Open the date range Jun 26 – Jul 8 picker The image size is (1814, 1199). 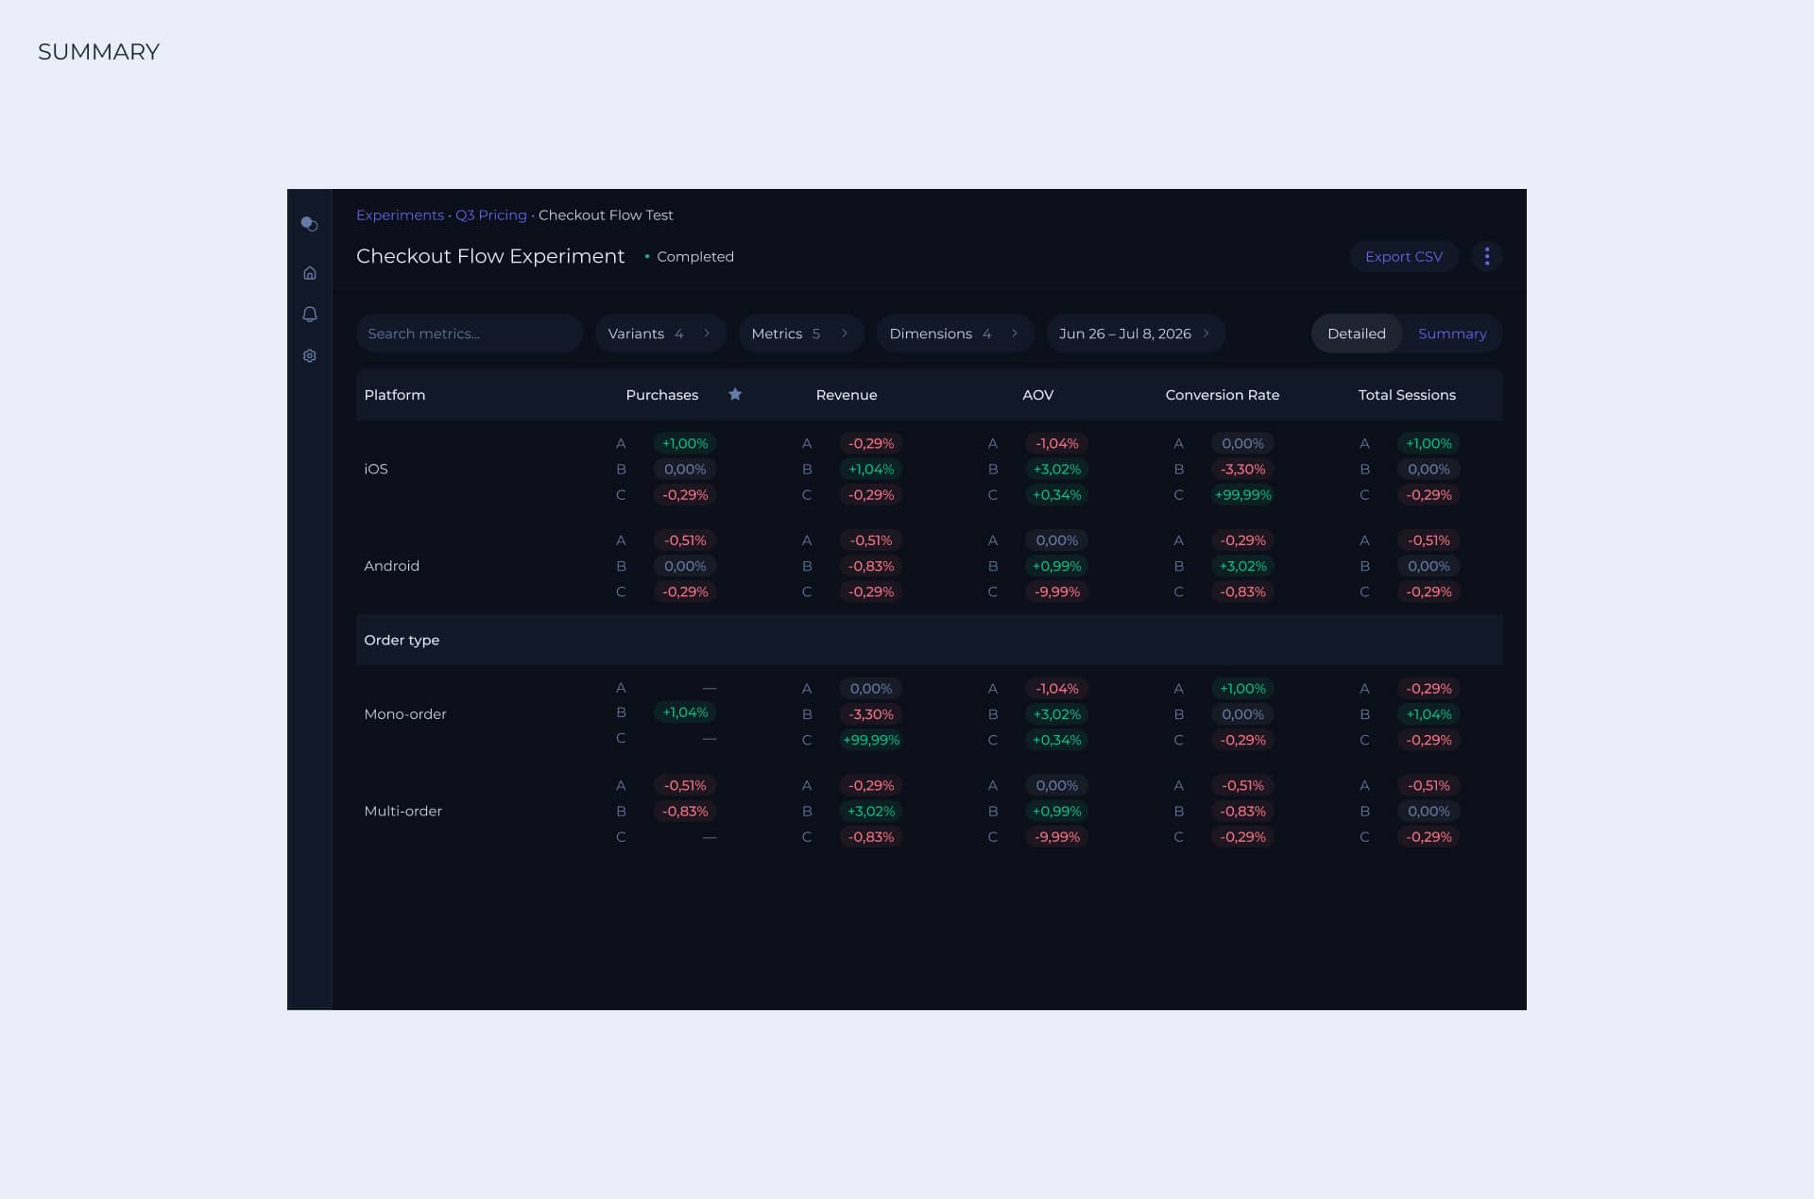[1135, 334]
